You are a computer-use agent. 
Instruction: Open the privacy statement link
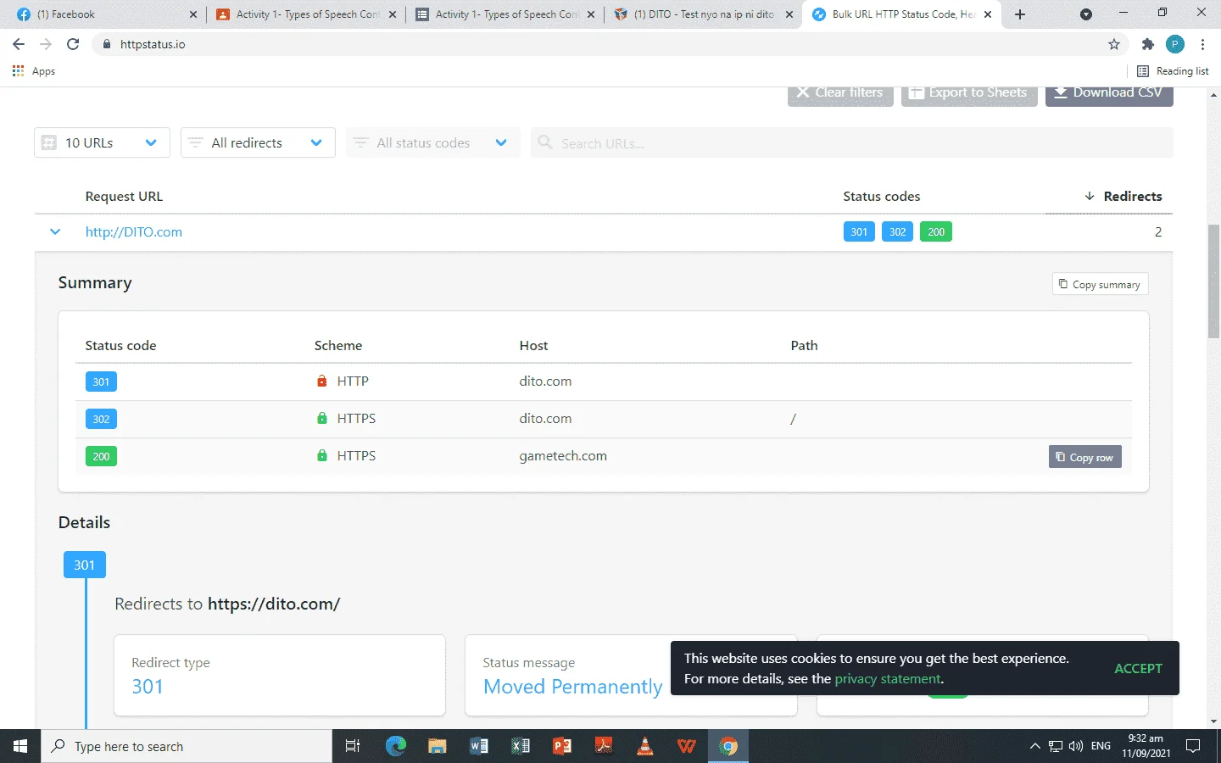pos(887,678)
